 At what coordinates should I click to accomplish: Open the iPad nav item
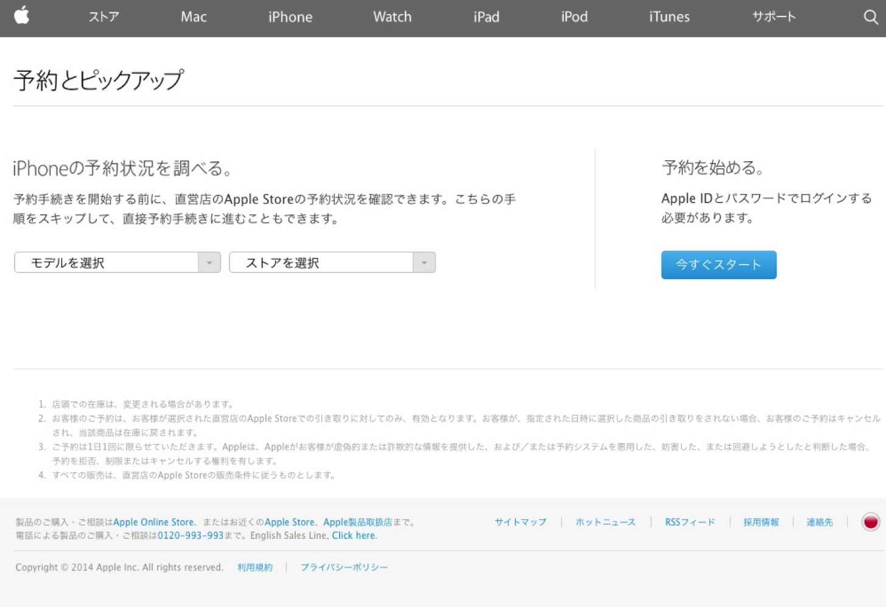(486, 17)
